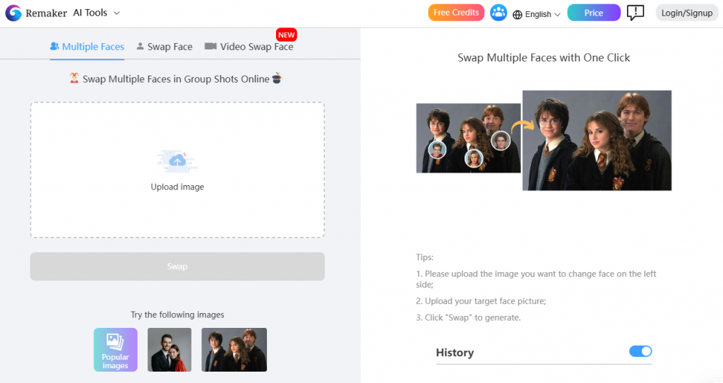This screenshot has width=723, height=383.
Task: Click the before example image
Action: (469, 138)
